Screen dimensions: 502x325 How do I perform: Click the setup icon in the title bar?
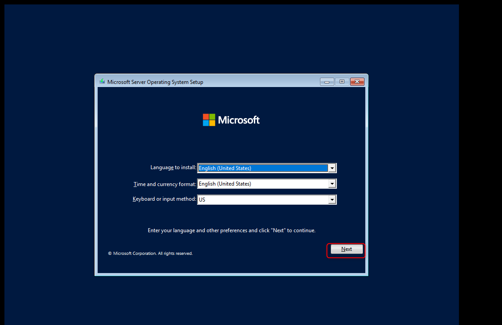click(102, 82)
